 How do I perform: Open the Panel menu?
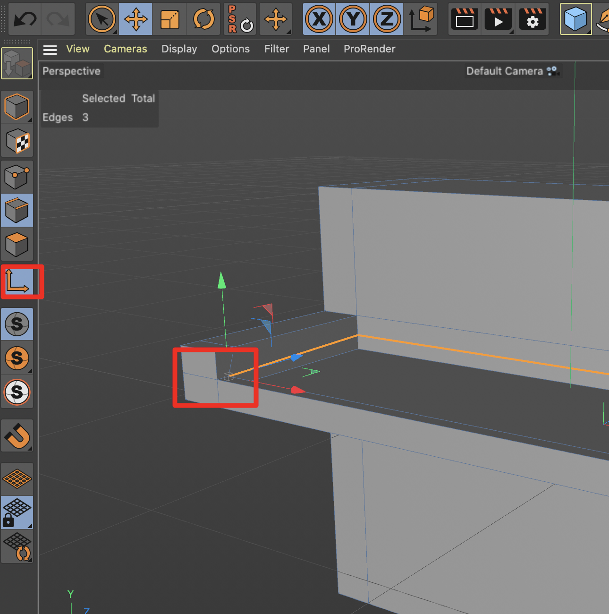(316, 49)
